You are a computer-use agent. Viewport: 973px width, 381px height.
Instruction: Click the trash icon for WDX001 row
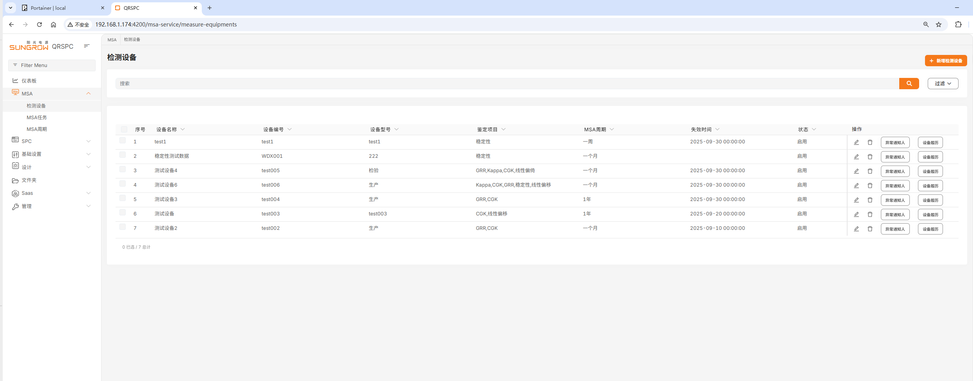870,157
